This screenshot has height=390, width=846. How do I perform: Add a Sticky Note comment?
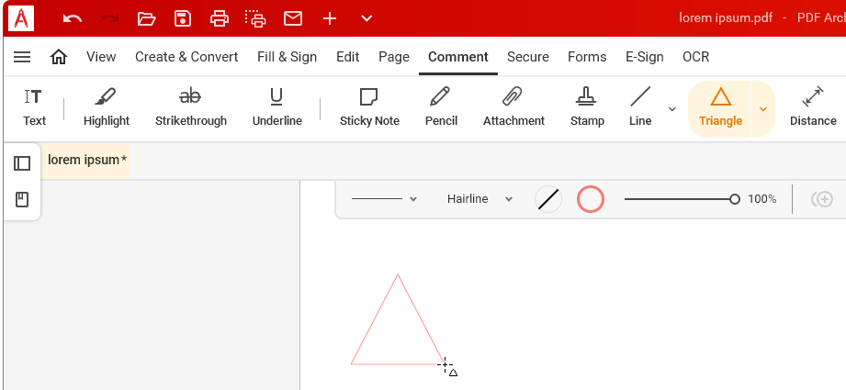[369, 108]
